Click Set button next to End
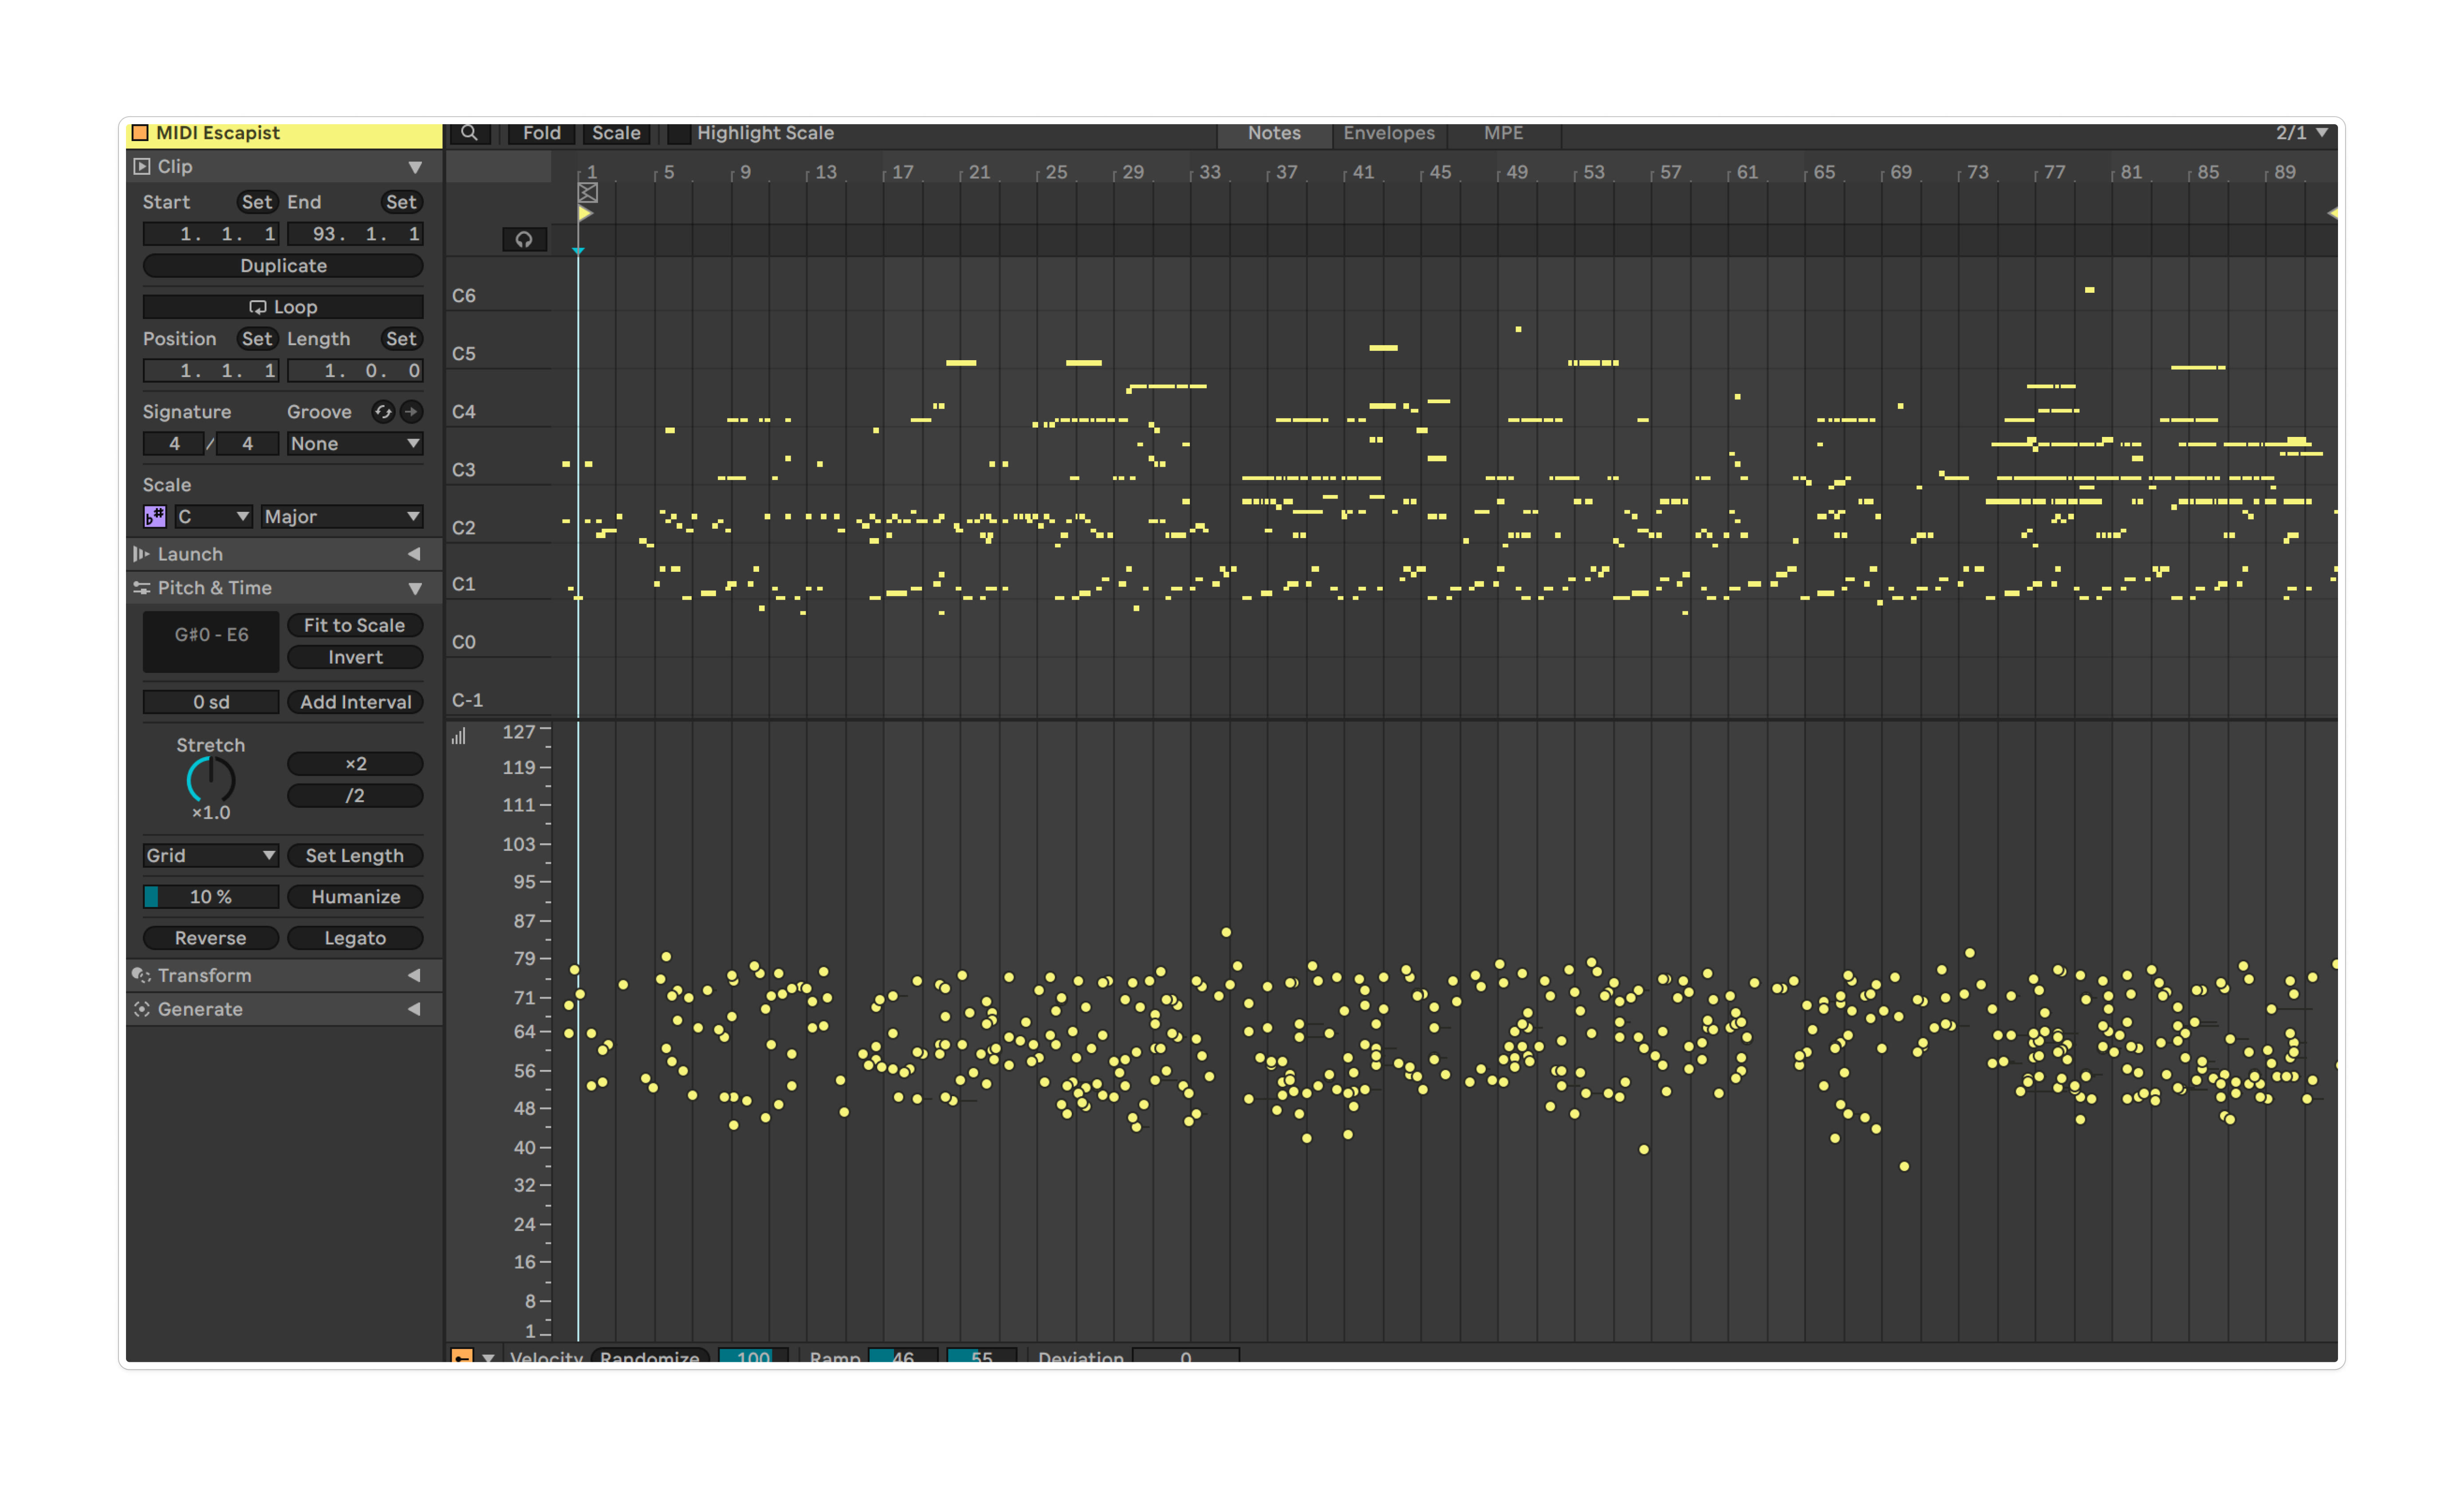Viewport: 2464px width, 1490px height. [401, 202]
